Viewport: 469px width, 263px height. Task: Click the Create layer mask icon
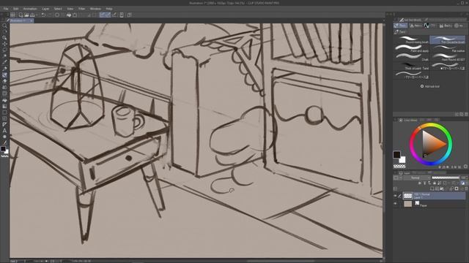click(x=457, y=188)
